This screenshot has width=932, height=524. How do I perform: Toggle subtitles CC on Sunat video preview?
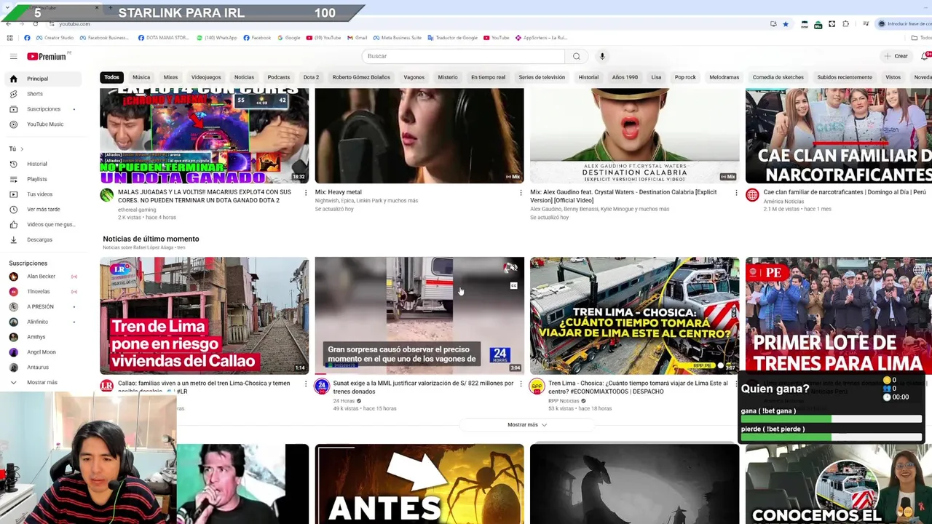tap(513, 286)
